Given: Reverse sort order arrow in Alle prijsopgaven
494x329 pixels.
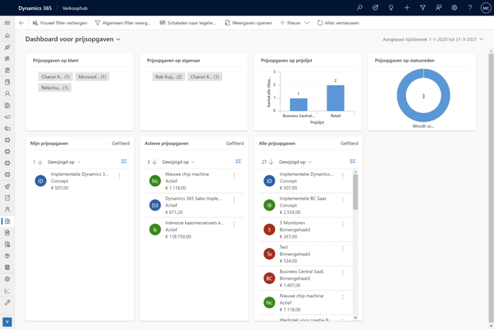Looking at the screenshot, I should (271, 162).
